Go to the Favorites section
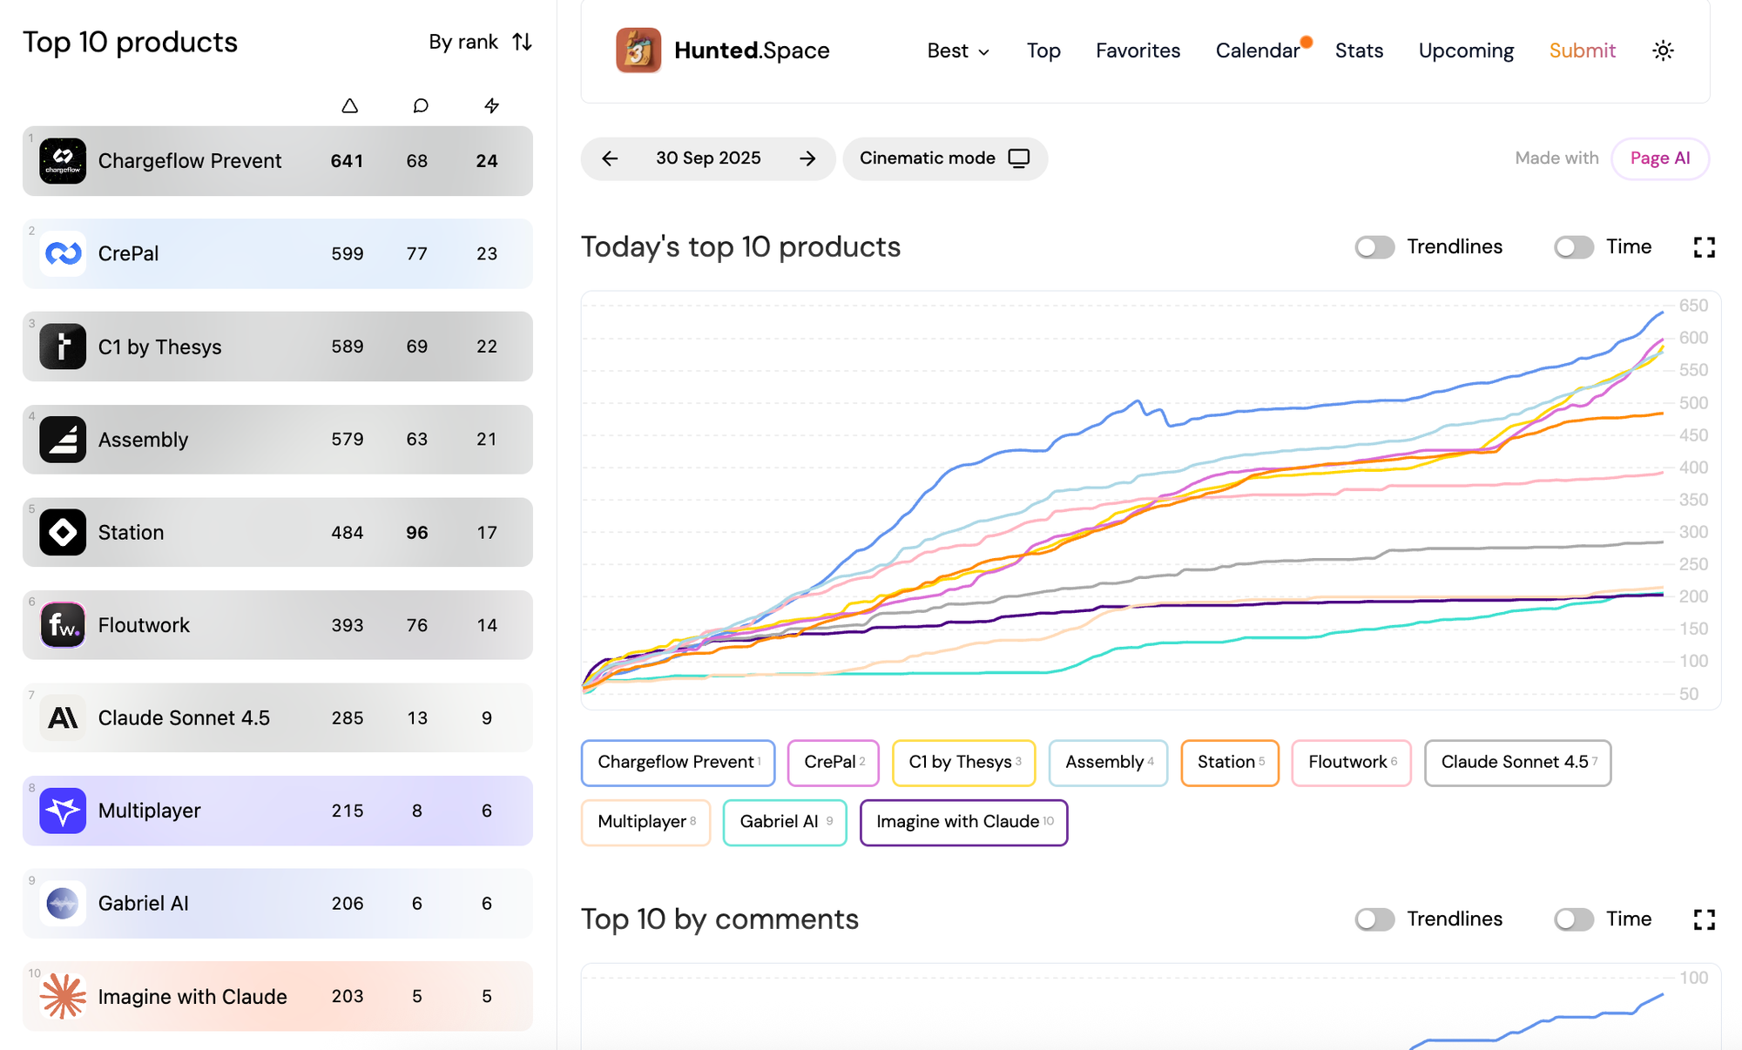Image resolution: width=1742 pixels, height=1050 pixels. pyautogui.click(x=1138, y=50)
